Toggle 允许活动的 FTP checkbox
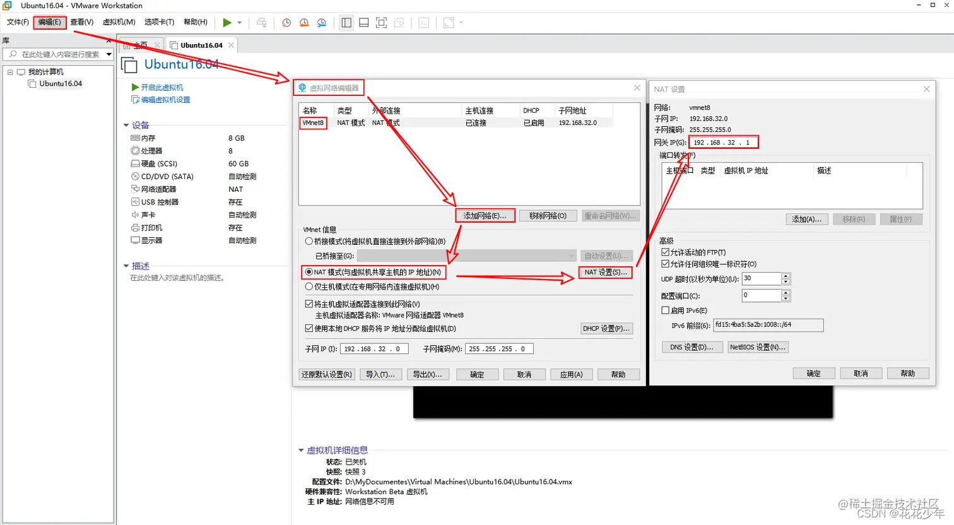The width and height of the screenshot is (954, 525). [665, 252]
